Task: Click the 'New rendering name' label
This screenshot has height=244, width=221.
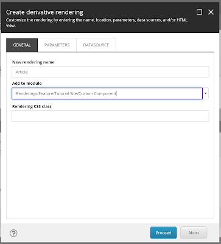Action: 33,62
